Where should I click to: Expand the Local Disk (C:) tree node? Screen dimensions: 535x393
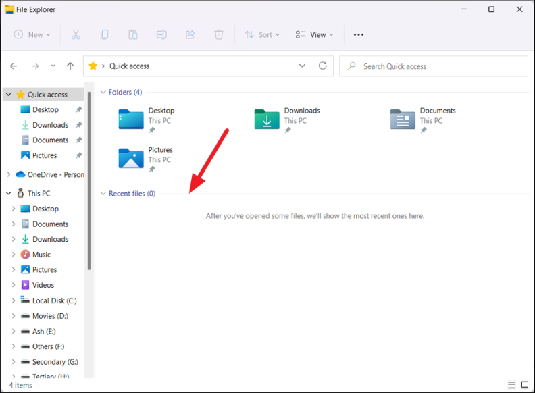(14, 300)
